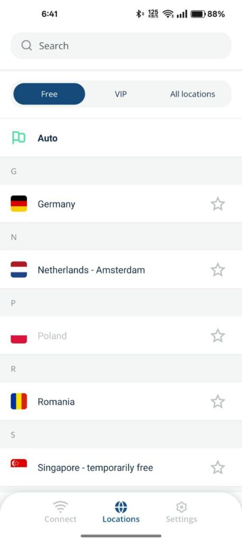
Task: Toggle the favorite star for Romania
Action: click(218, 402)
